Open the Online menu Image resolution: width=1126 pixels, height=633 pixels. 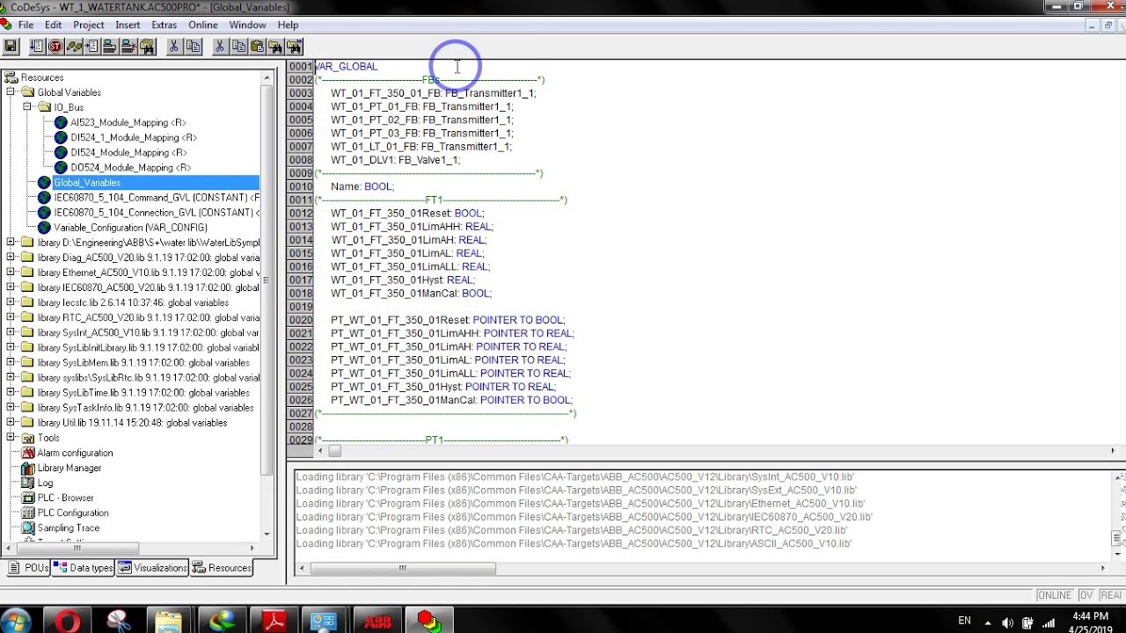[203, 25]
